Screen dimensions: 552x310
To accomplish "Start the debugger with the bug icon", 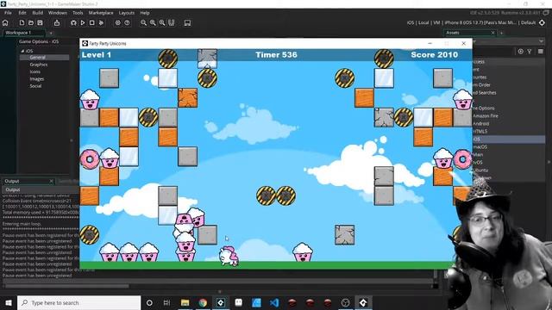I will coord(73,23).
